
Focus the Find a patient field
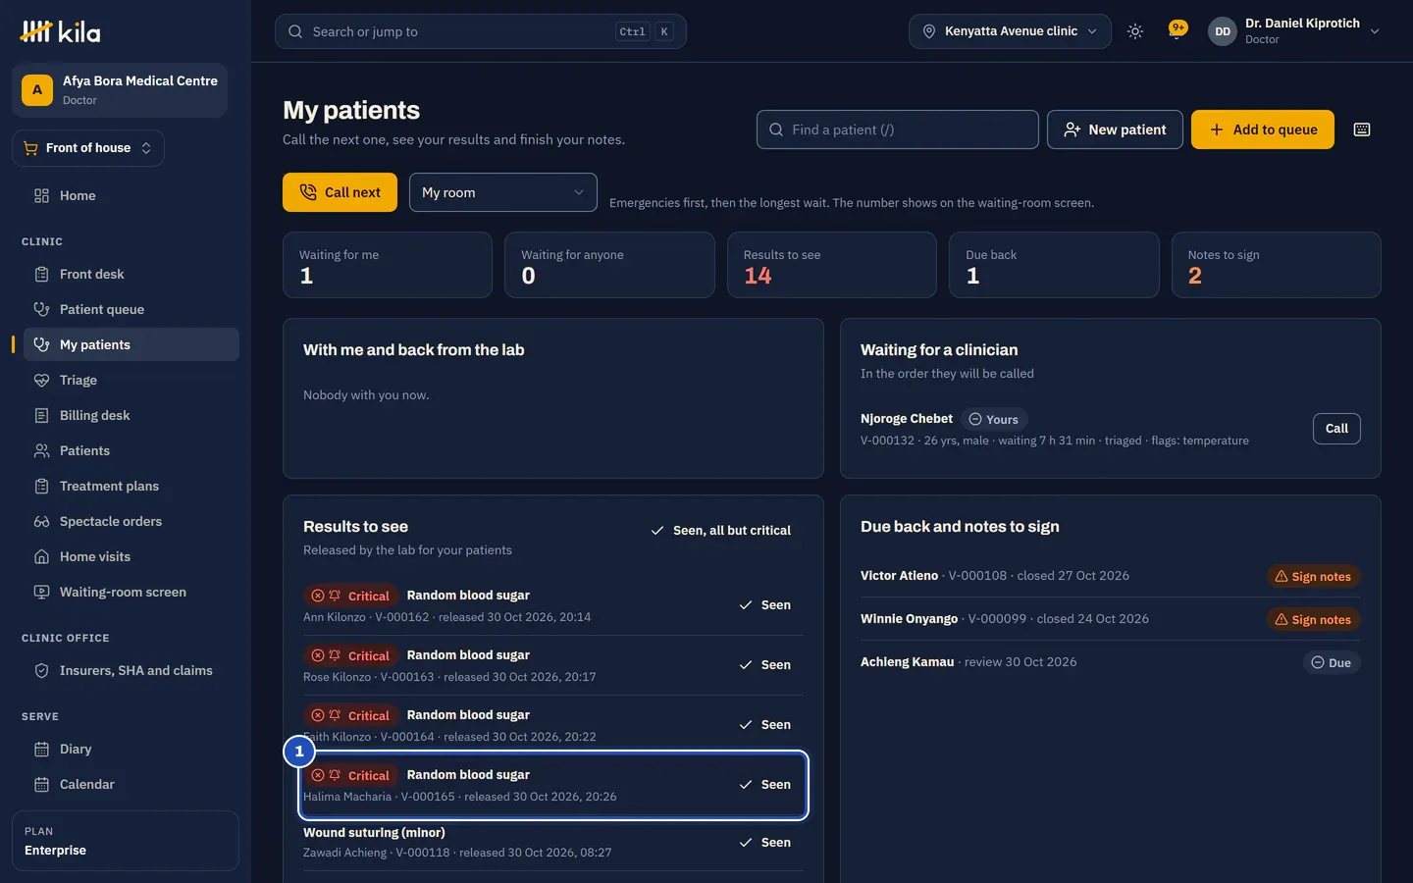tap(897, 130)
